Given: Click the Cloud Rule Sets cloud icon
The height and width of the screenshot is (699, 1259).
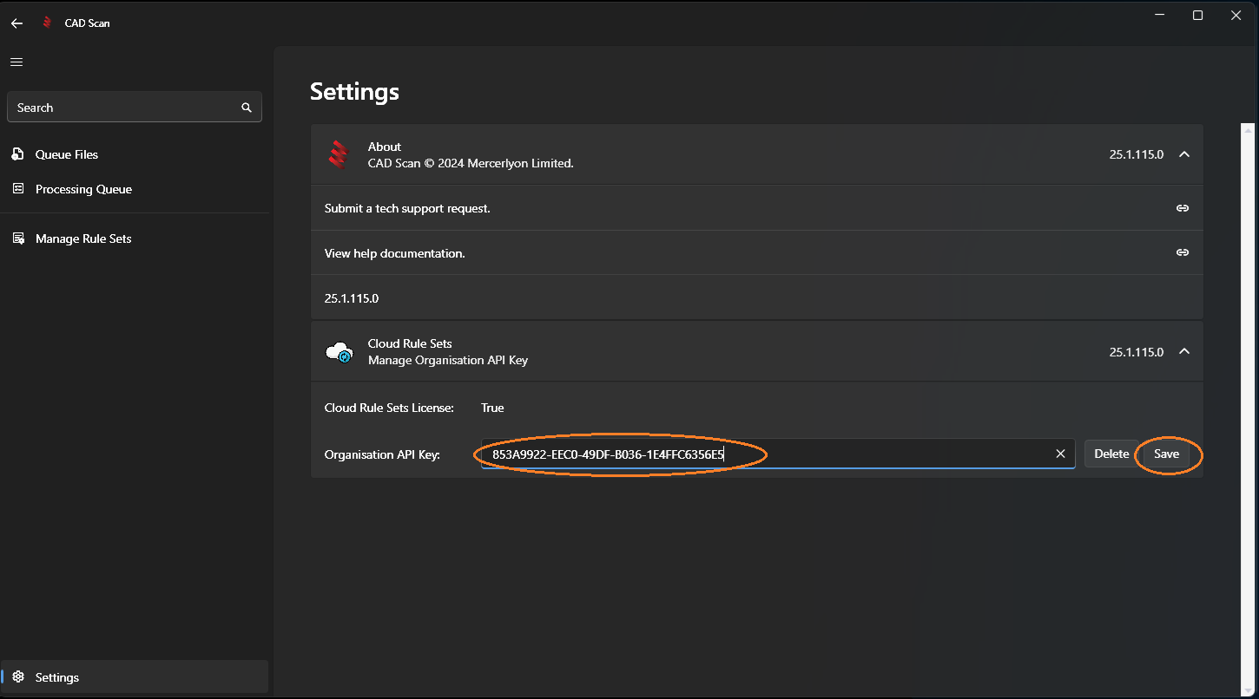Looking at the screenshot, I should point(339,352).
